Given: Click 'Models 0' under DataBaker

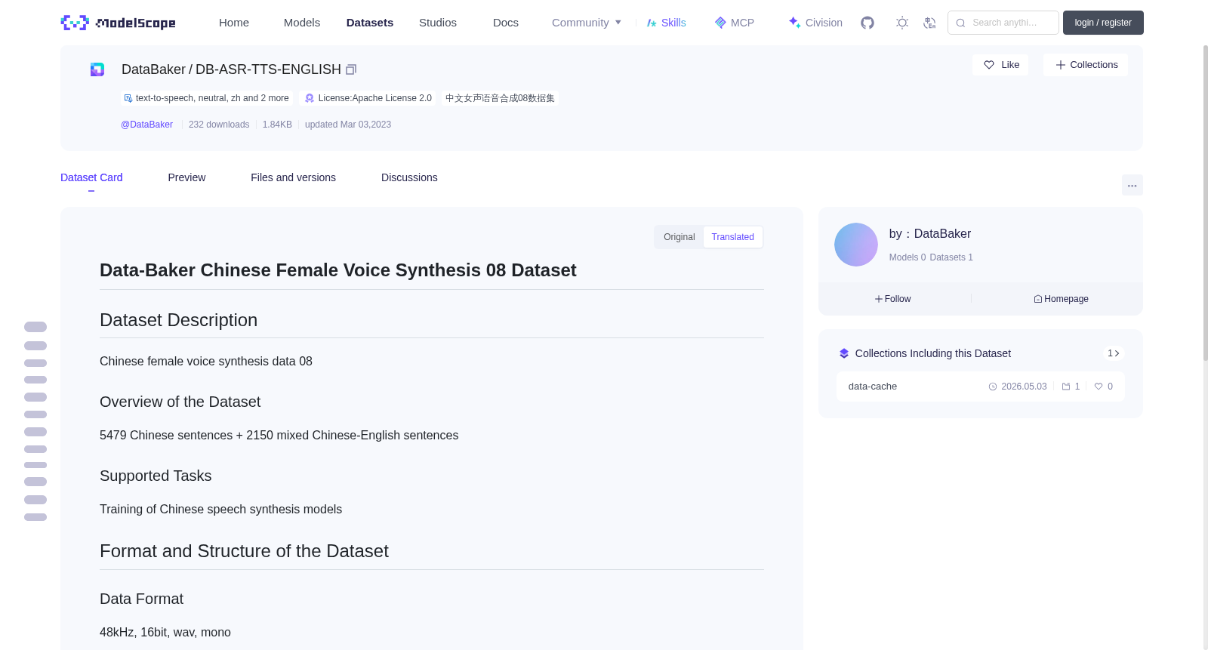Looking at the screenshot, I should pos(908,257).
